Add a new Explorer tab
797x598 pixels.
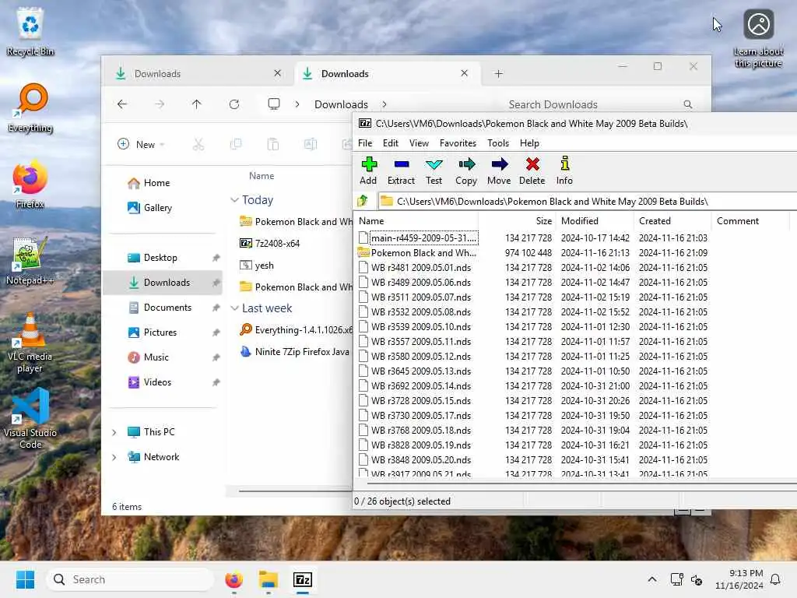coord(499,74)
